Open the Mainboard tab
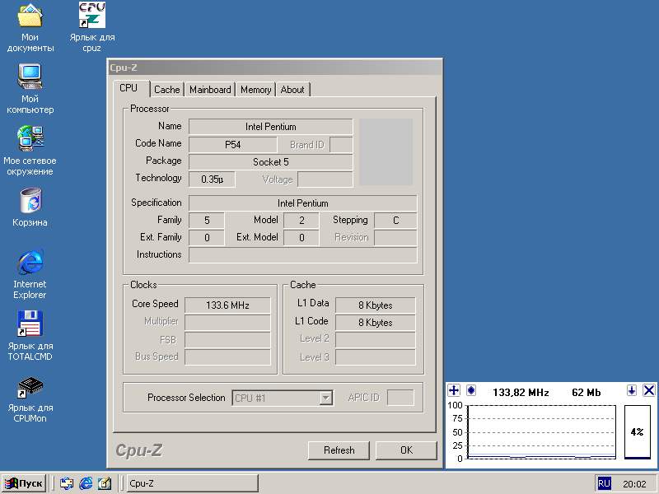Image resolution: width=659 pixels, height=494 pixels. click(x=210, y=90)
